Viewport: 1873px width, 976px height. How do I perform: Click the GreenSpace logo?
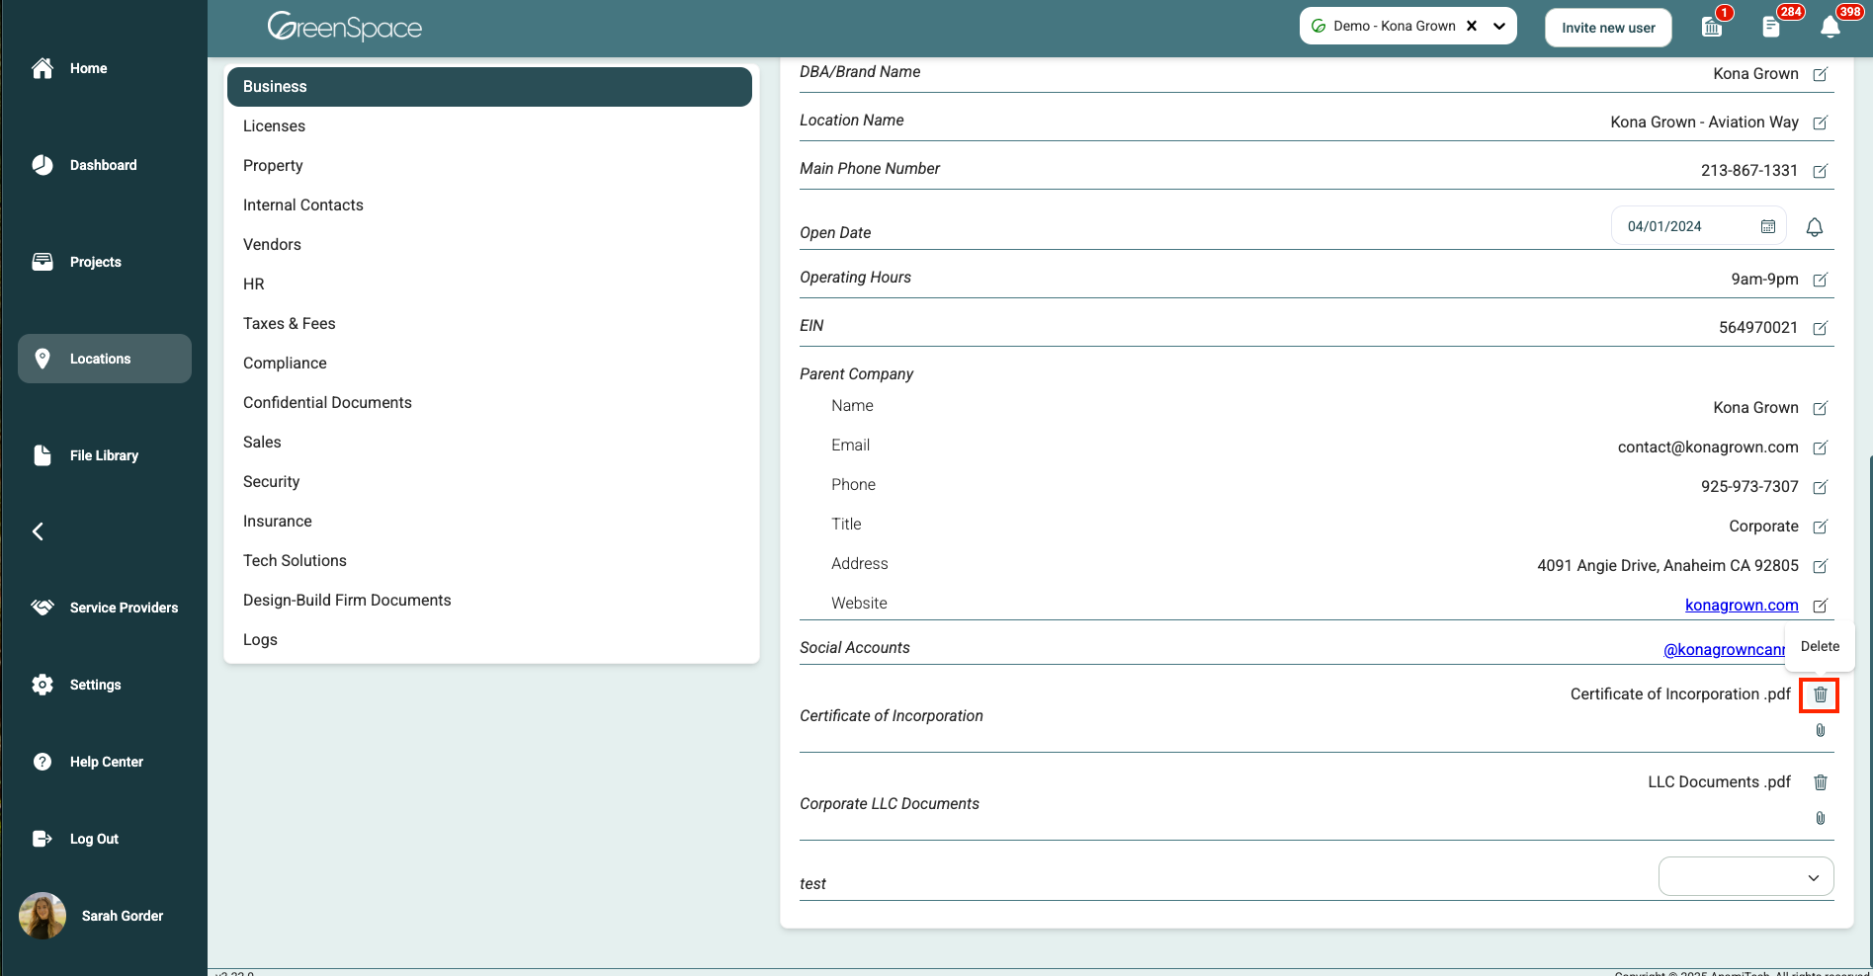[345, 27]
